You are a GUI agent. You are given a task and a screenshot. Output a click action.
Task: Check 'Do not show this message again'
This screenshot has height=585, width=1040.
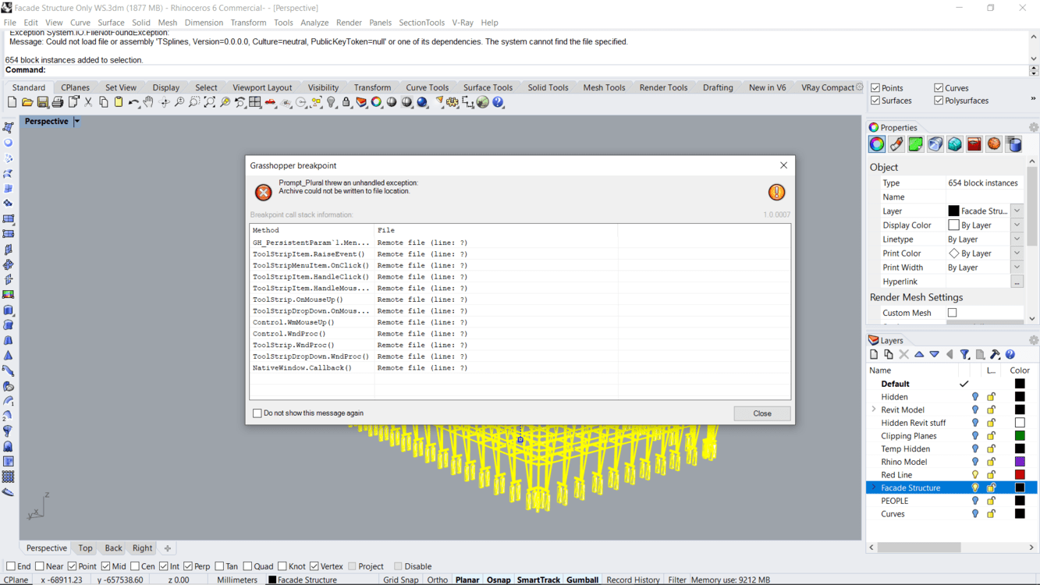(257, 413)
